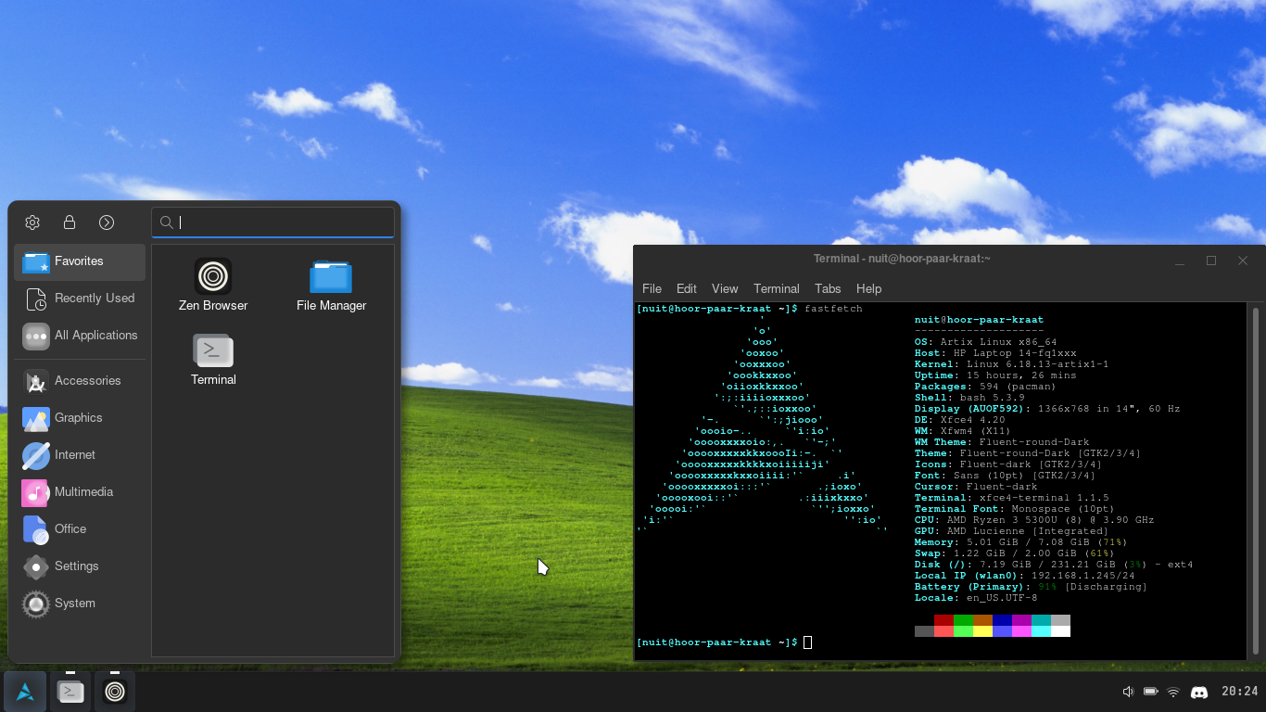This screenshot has height=712, width=1266.
Task: Browse the System category
Action: 80,604
